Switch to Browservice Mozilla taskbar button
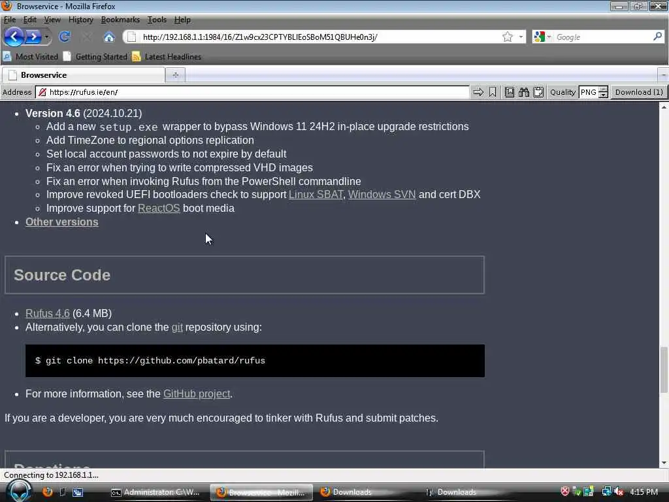This screenshot has width=669, height=502. pos(261,492)
